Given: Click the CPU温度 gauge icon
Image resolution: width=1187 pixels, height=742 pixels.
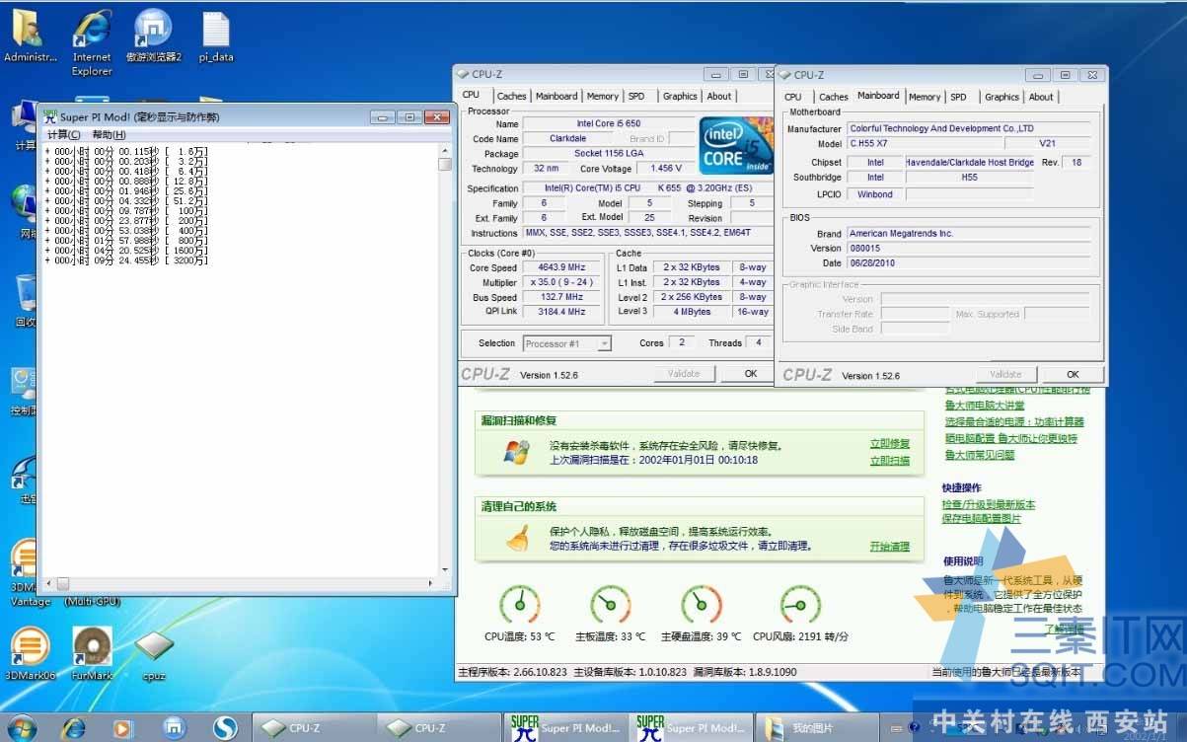Looking at the screenshot, I should 520,604.
